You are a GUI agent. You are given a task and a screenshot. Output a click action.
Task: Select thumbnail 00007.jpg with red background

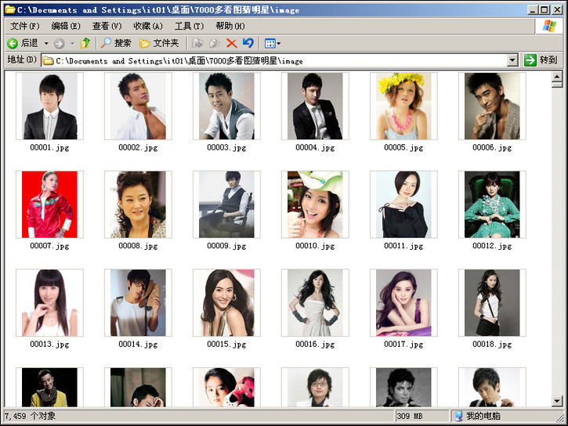(x=49, y=204)
